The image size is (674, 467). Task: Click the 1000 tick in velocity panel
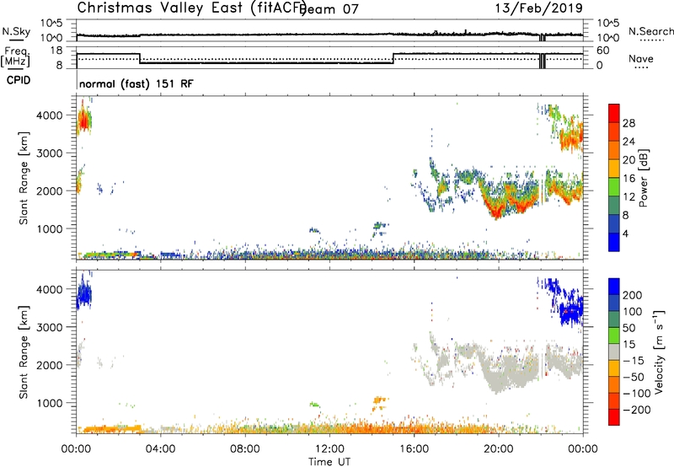(51, 403)
